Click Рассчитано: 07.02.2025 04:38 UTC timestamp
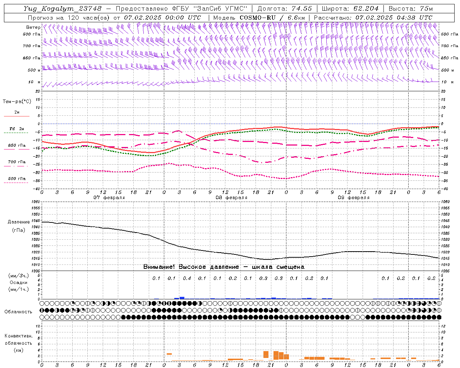The image size is (460, 368). click(373, 18)
